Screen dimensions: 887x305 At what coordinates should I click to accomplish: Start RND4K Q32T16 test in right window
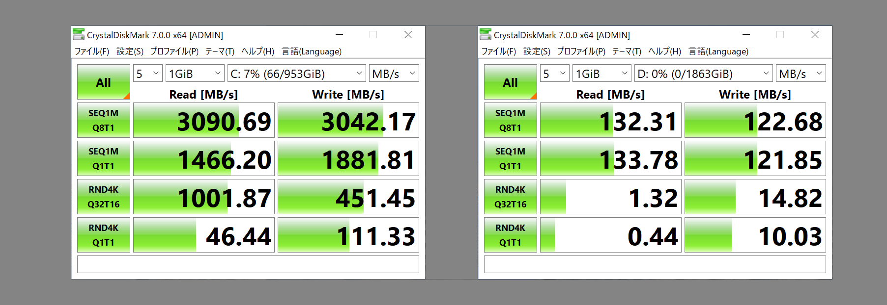(511, 197)
